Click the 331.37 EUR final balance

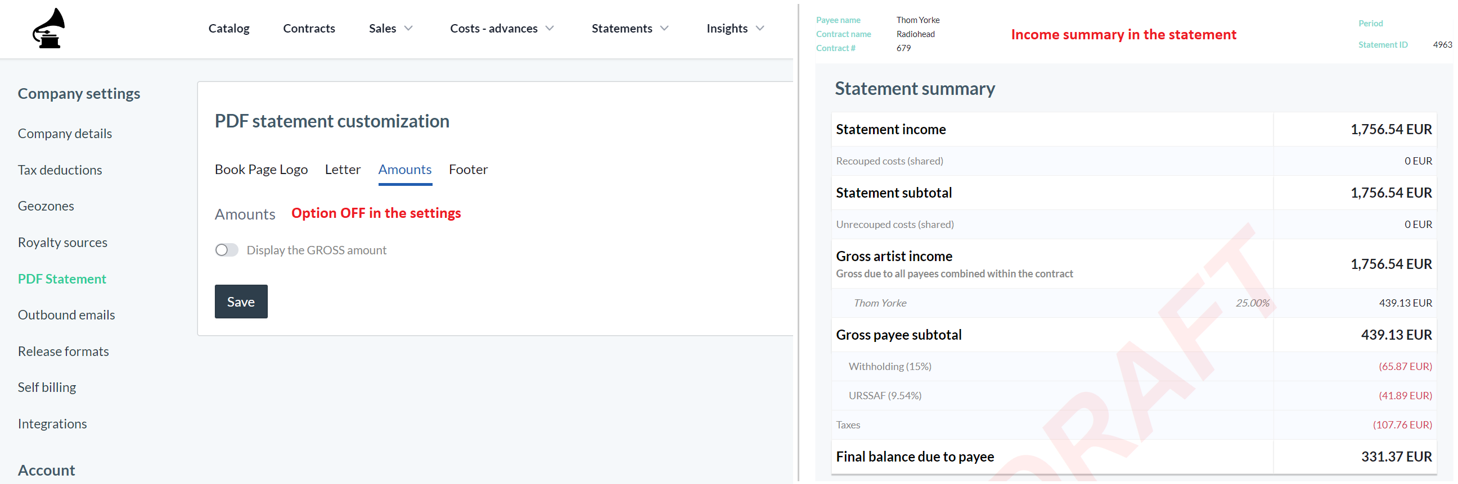1396,457
